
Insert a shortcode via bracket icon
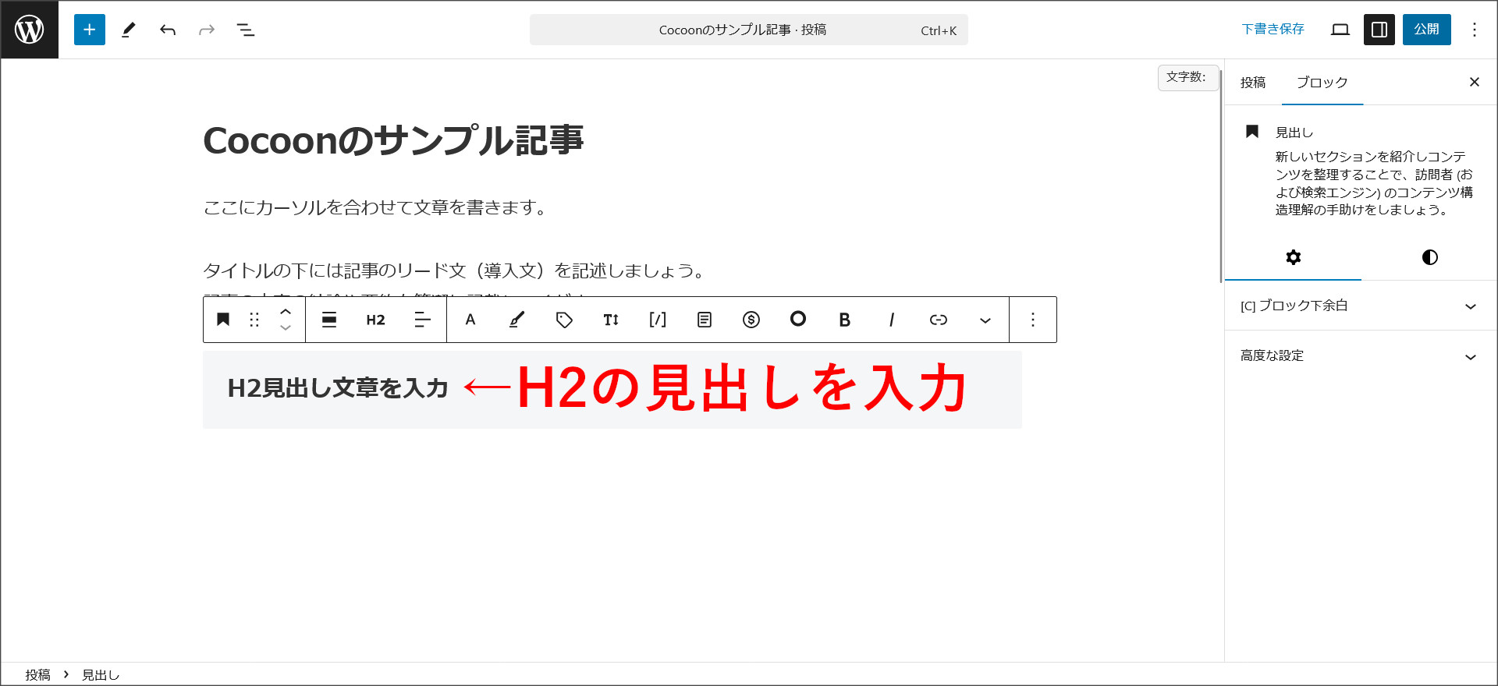point(658,320)
